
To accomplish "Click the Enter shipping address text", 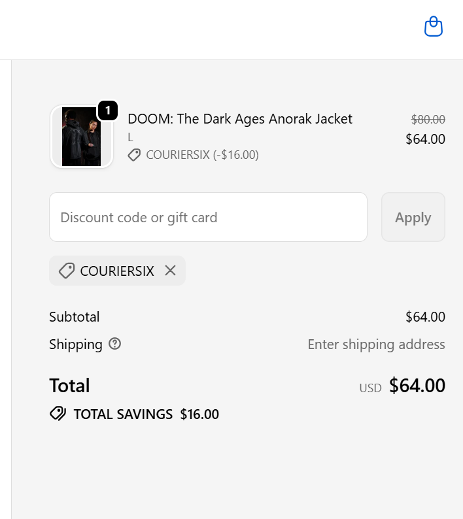I will coord(376,344).
